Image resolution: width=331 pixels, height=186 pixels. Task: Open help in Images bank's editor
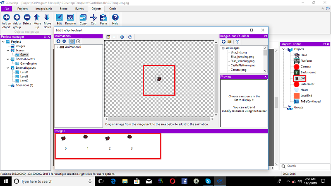237,42
